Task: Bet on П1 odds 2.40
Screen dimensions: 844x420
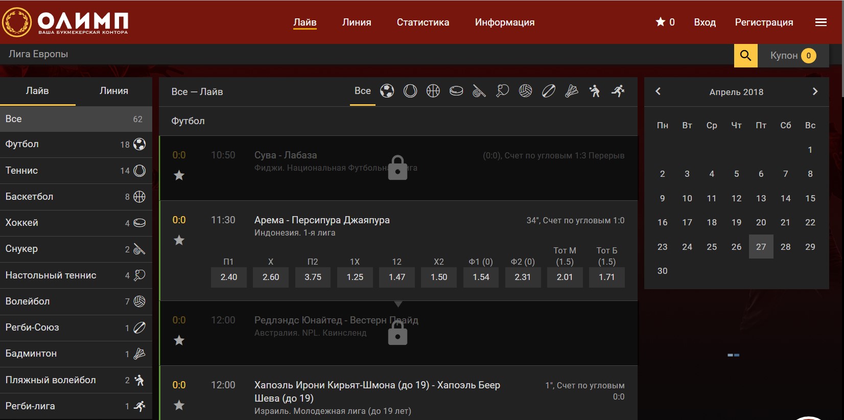Action: 229,277
